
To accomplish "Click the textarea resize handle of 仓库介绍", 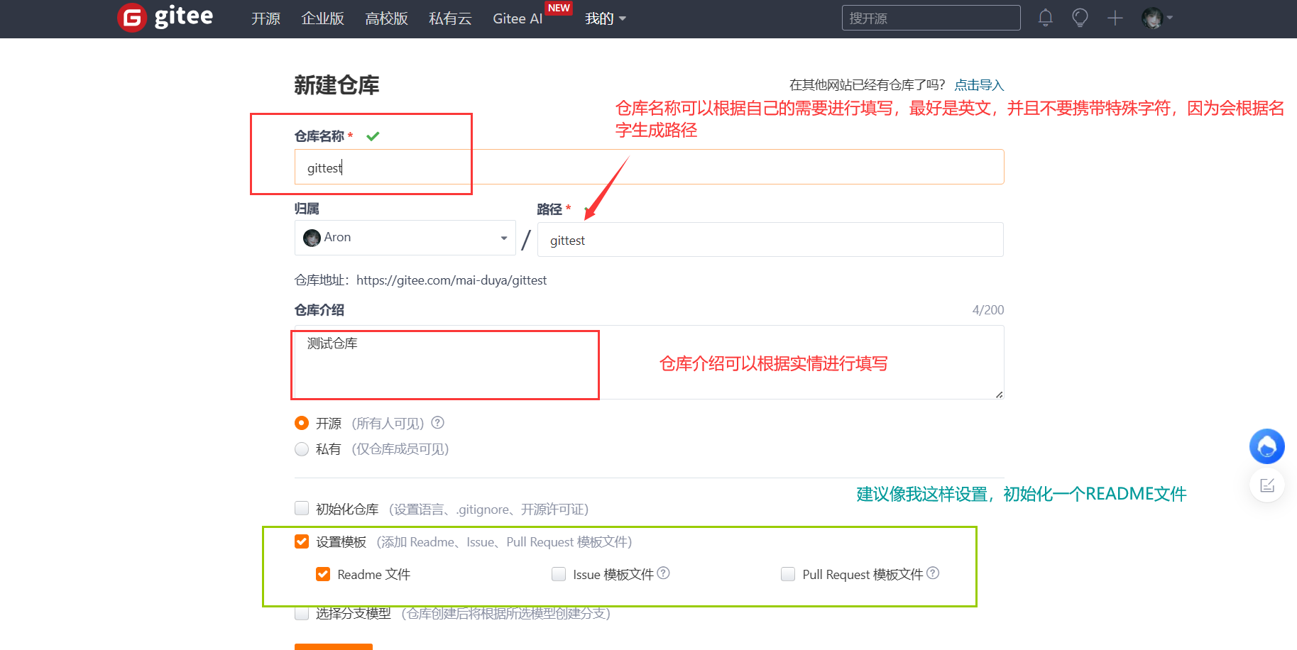I will tap(999, 395).
